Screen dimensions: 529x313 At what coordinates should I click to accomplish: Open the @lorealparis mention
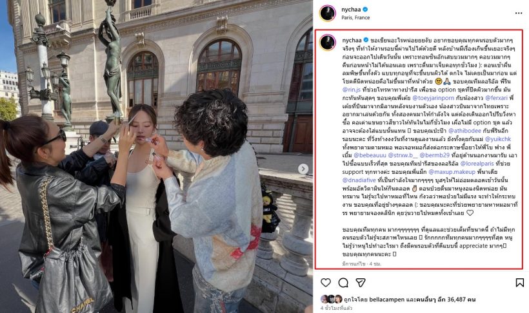click(x=477, y=164)
